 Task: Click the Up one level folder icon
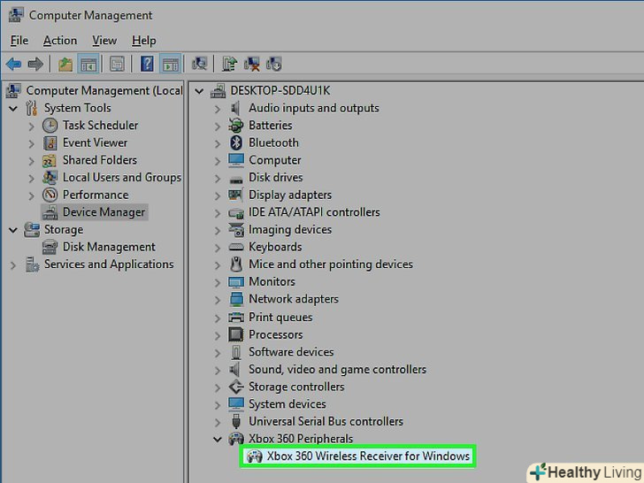pyautogui.click(x=65, y=64)
